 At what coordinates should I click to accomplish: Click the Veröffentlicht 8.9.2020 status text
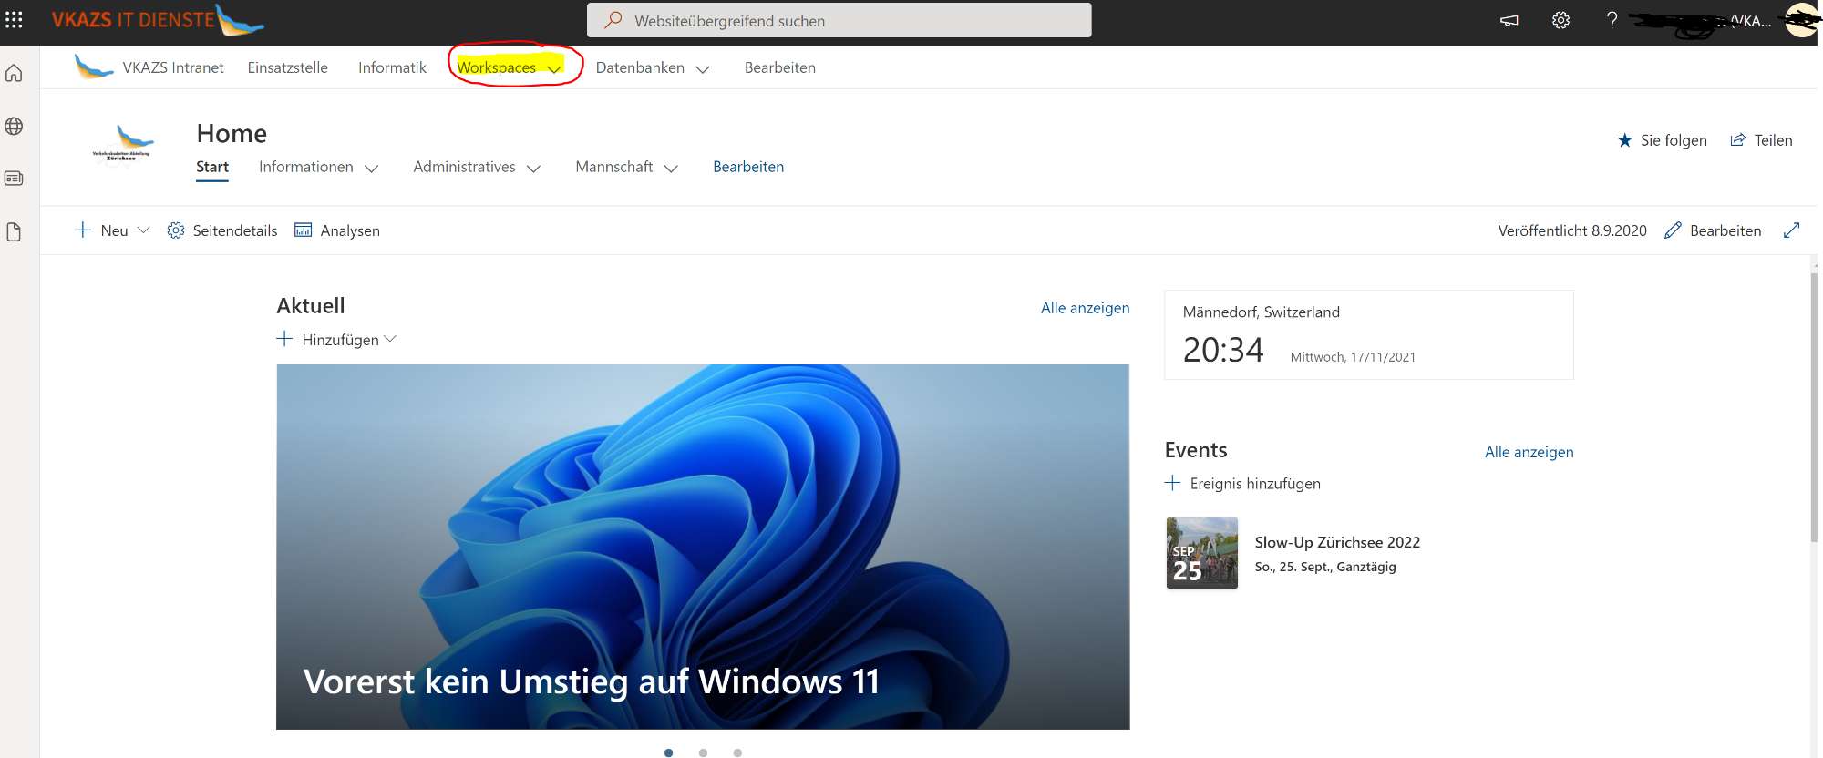(x=1572, y=230)
